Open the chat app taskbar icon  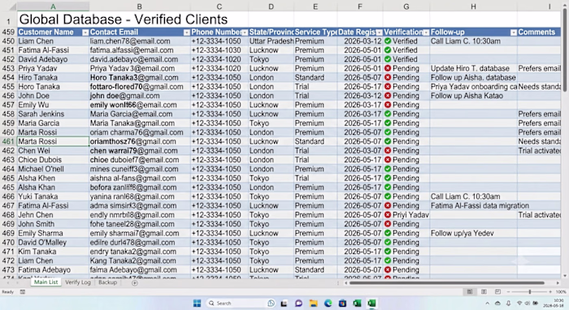[298, 304]
